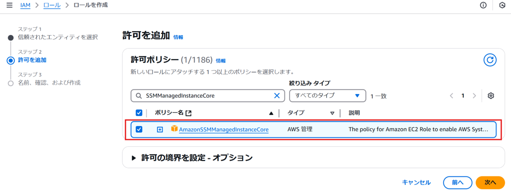
Task: Click the info circle icon in header
Action: pos(483,5)
